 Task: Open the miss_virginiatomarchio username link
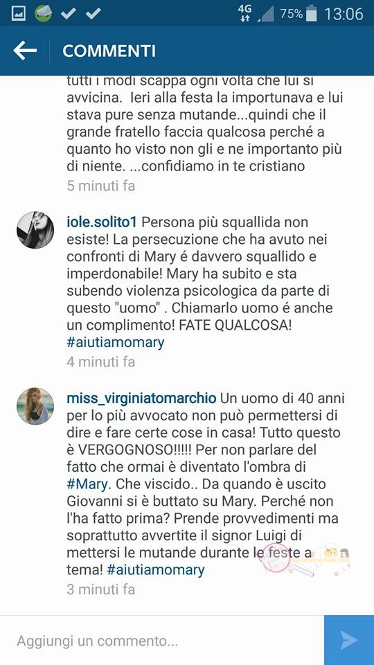click(141, 399)
